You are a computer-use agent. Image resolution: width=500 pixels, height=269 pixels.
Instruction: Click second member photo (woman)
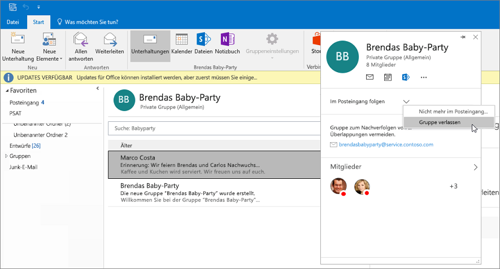pyautogui.click(x=362, y=187)
